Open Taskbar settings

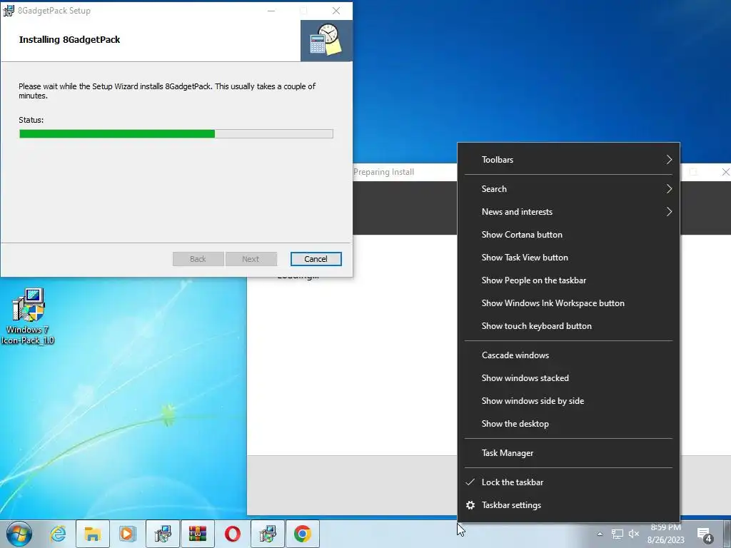pos(569,505)
